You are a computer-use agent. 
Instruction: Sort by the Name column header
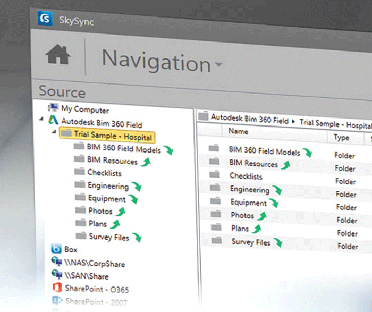coord(238,131)
